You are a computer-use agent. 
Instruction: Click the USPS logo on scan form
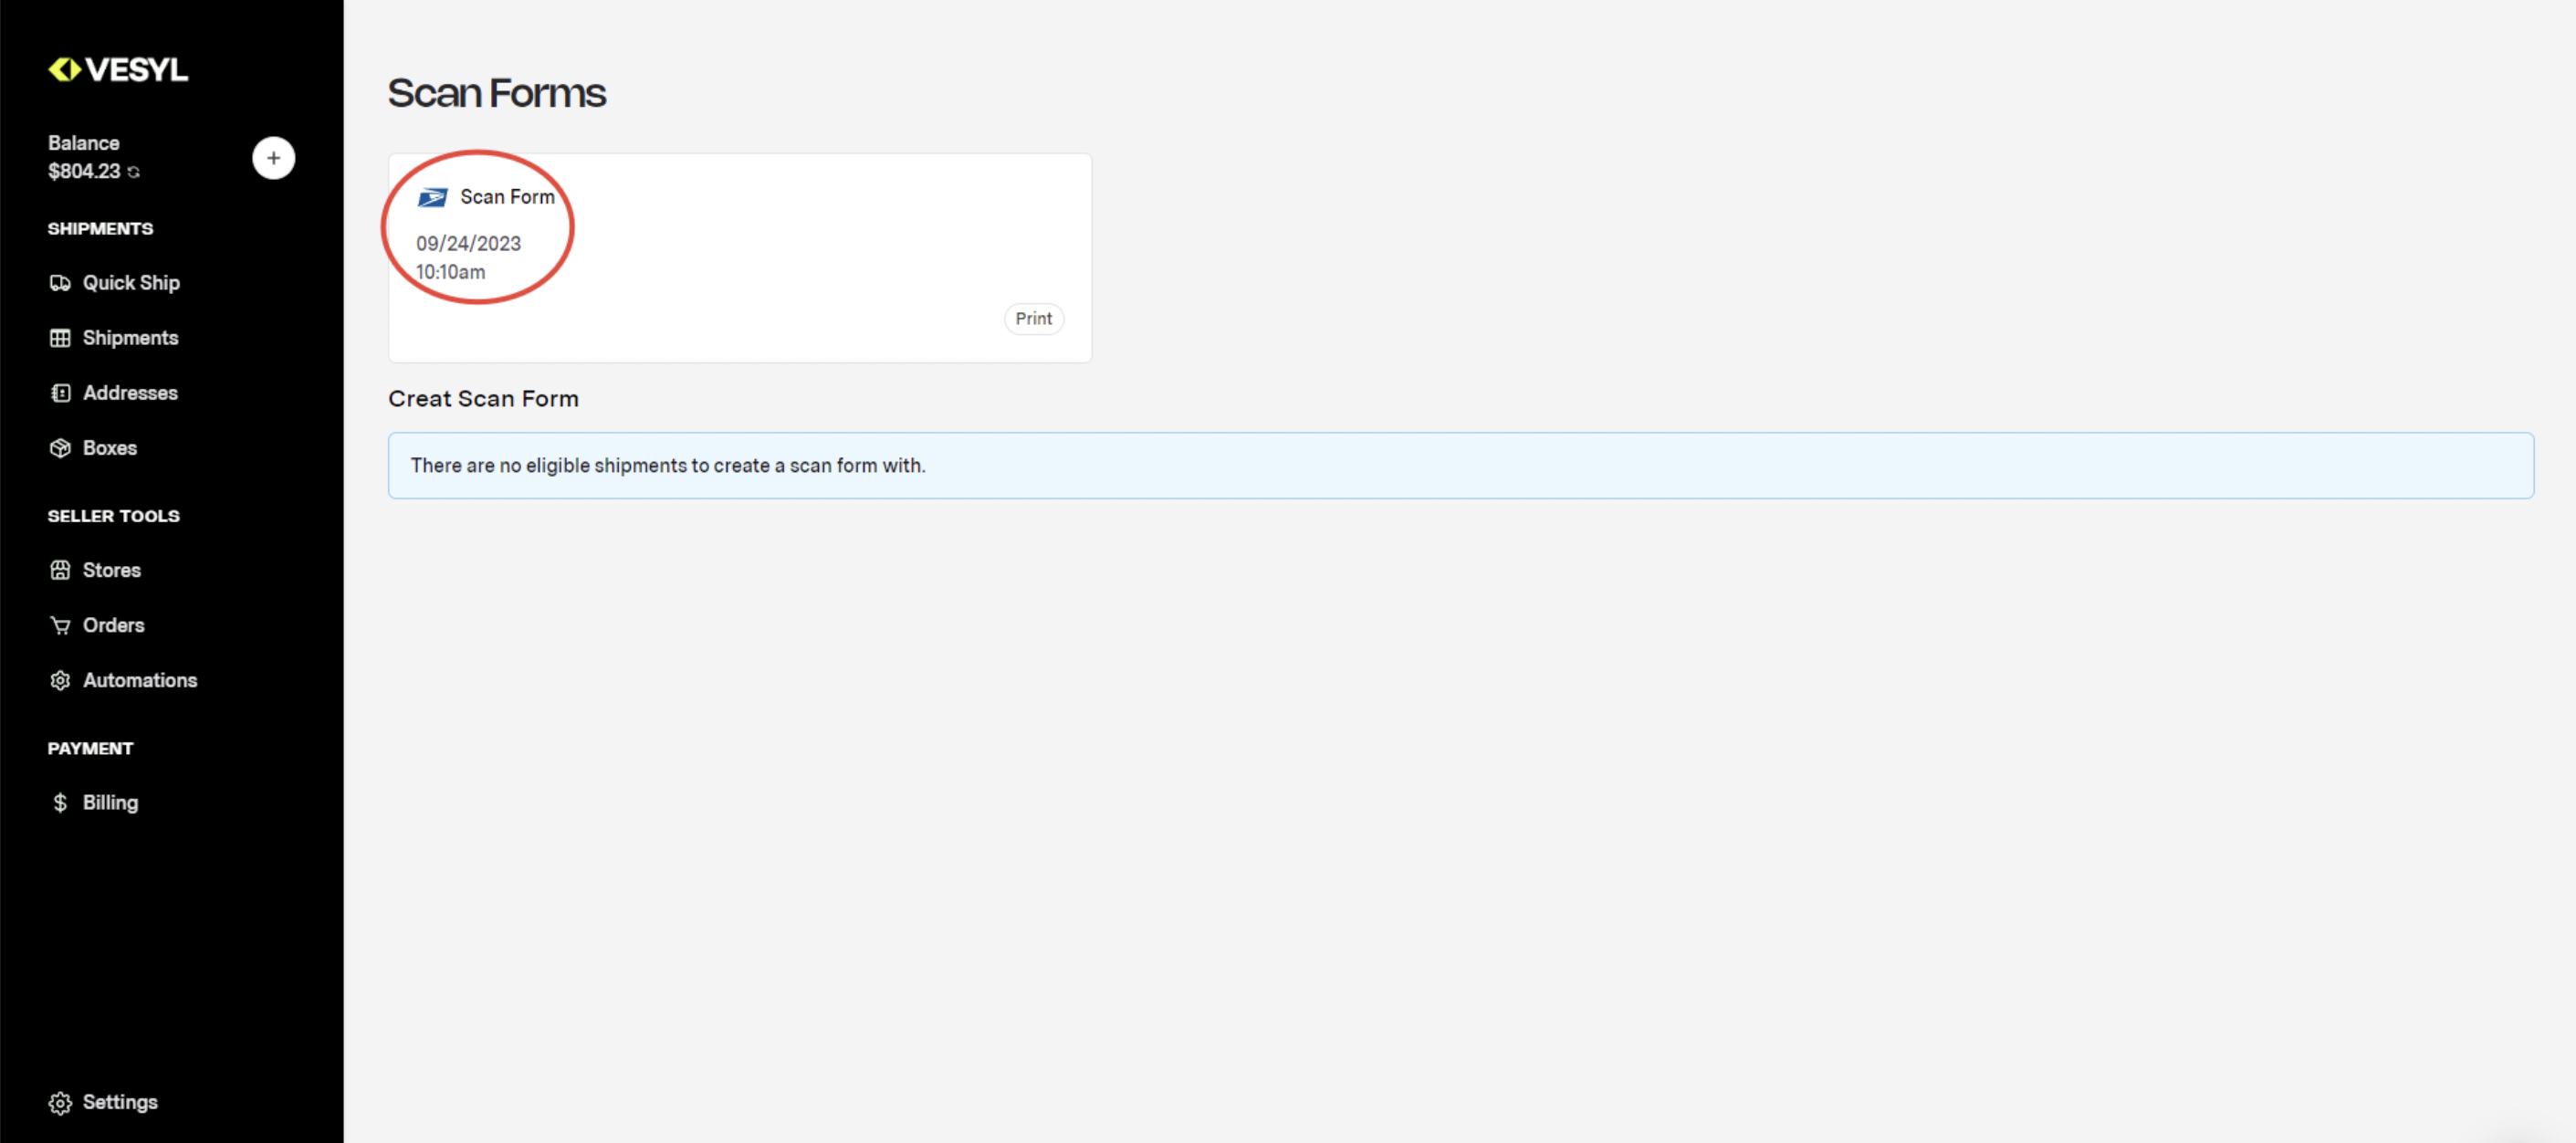[432, 197]
